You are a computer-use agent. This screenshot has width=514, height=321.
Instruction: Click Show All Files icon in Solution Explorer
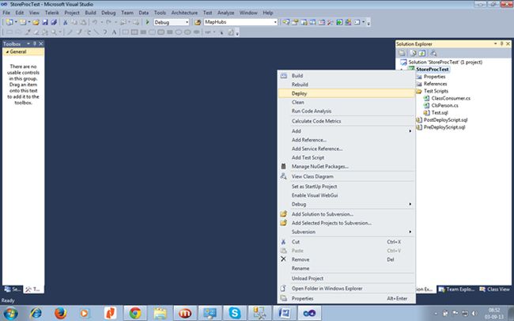tap(413, 53)
